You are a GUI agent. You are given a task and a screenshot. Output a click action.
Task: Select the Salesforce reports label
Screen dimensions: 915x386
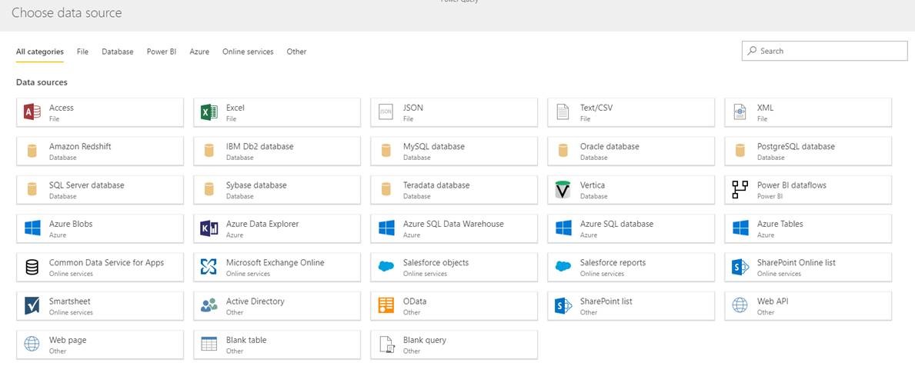(x=613, y=262)
